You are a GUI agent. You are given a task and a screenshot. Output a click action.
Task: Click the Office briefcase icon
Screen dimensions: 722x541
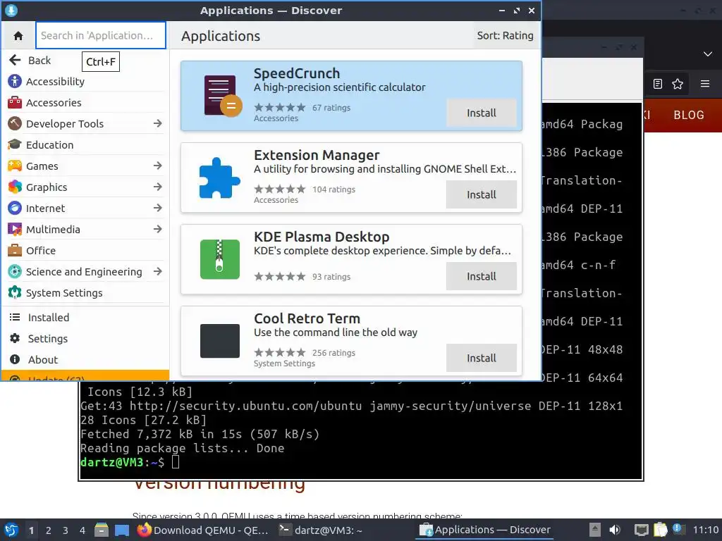15,251
